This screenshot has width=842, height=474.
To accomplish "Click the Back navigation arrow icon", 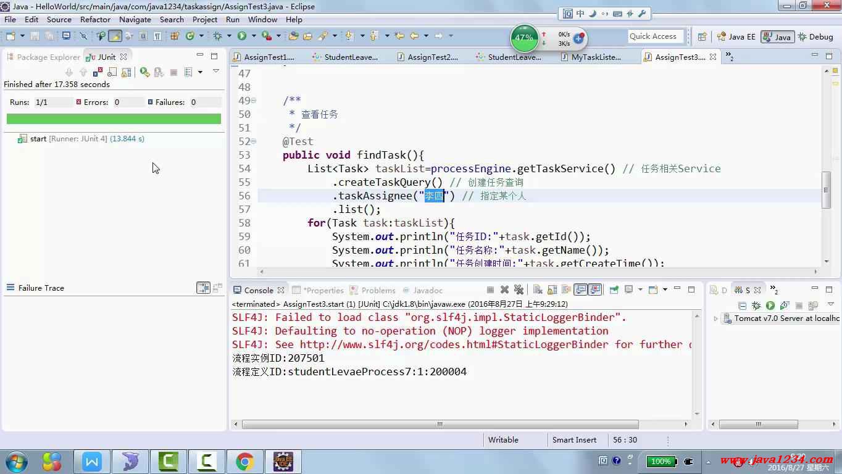I will [x=414, y=36].
